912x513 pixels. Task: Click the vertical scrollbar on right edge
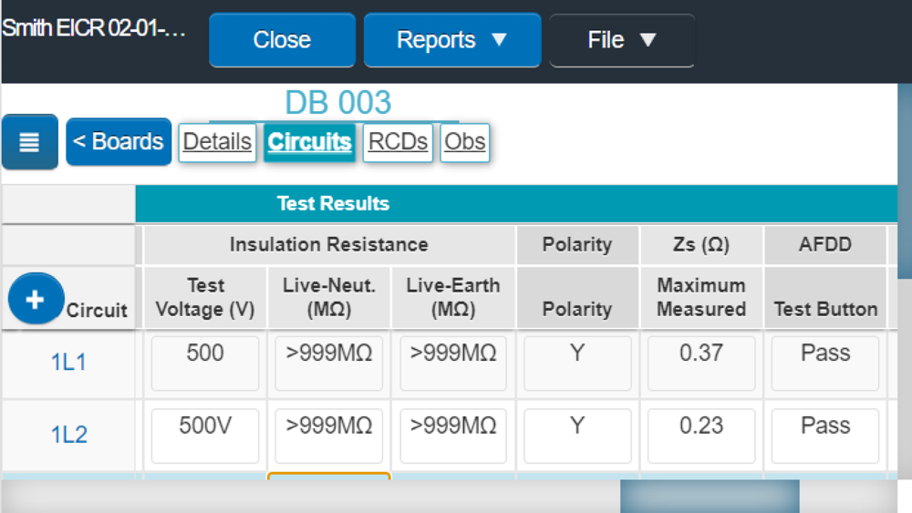905,181
